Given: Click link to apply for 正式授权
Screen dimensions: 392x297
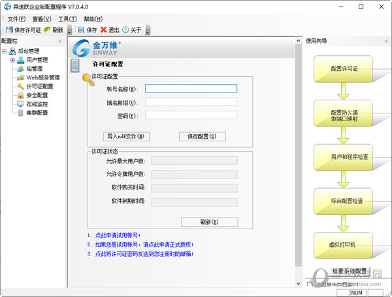Looking at the screenshot, I should point(144,245).
